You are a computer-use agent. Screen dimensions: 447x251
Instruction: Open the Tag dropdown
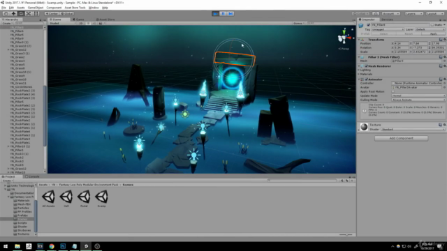click(x=388, y=29)
